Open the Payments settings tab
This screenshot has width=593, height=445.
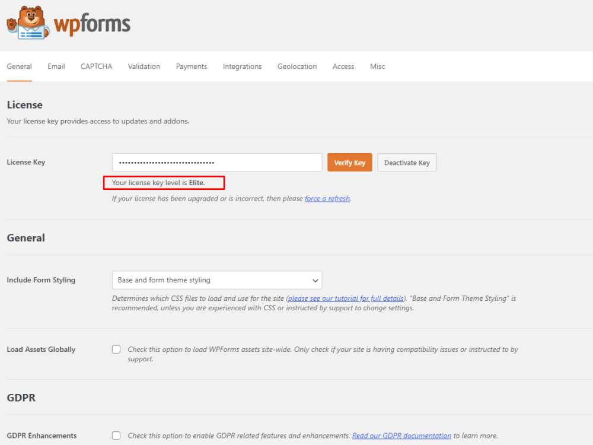[191, 66]
